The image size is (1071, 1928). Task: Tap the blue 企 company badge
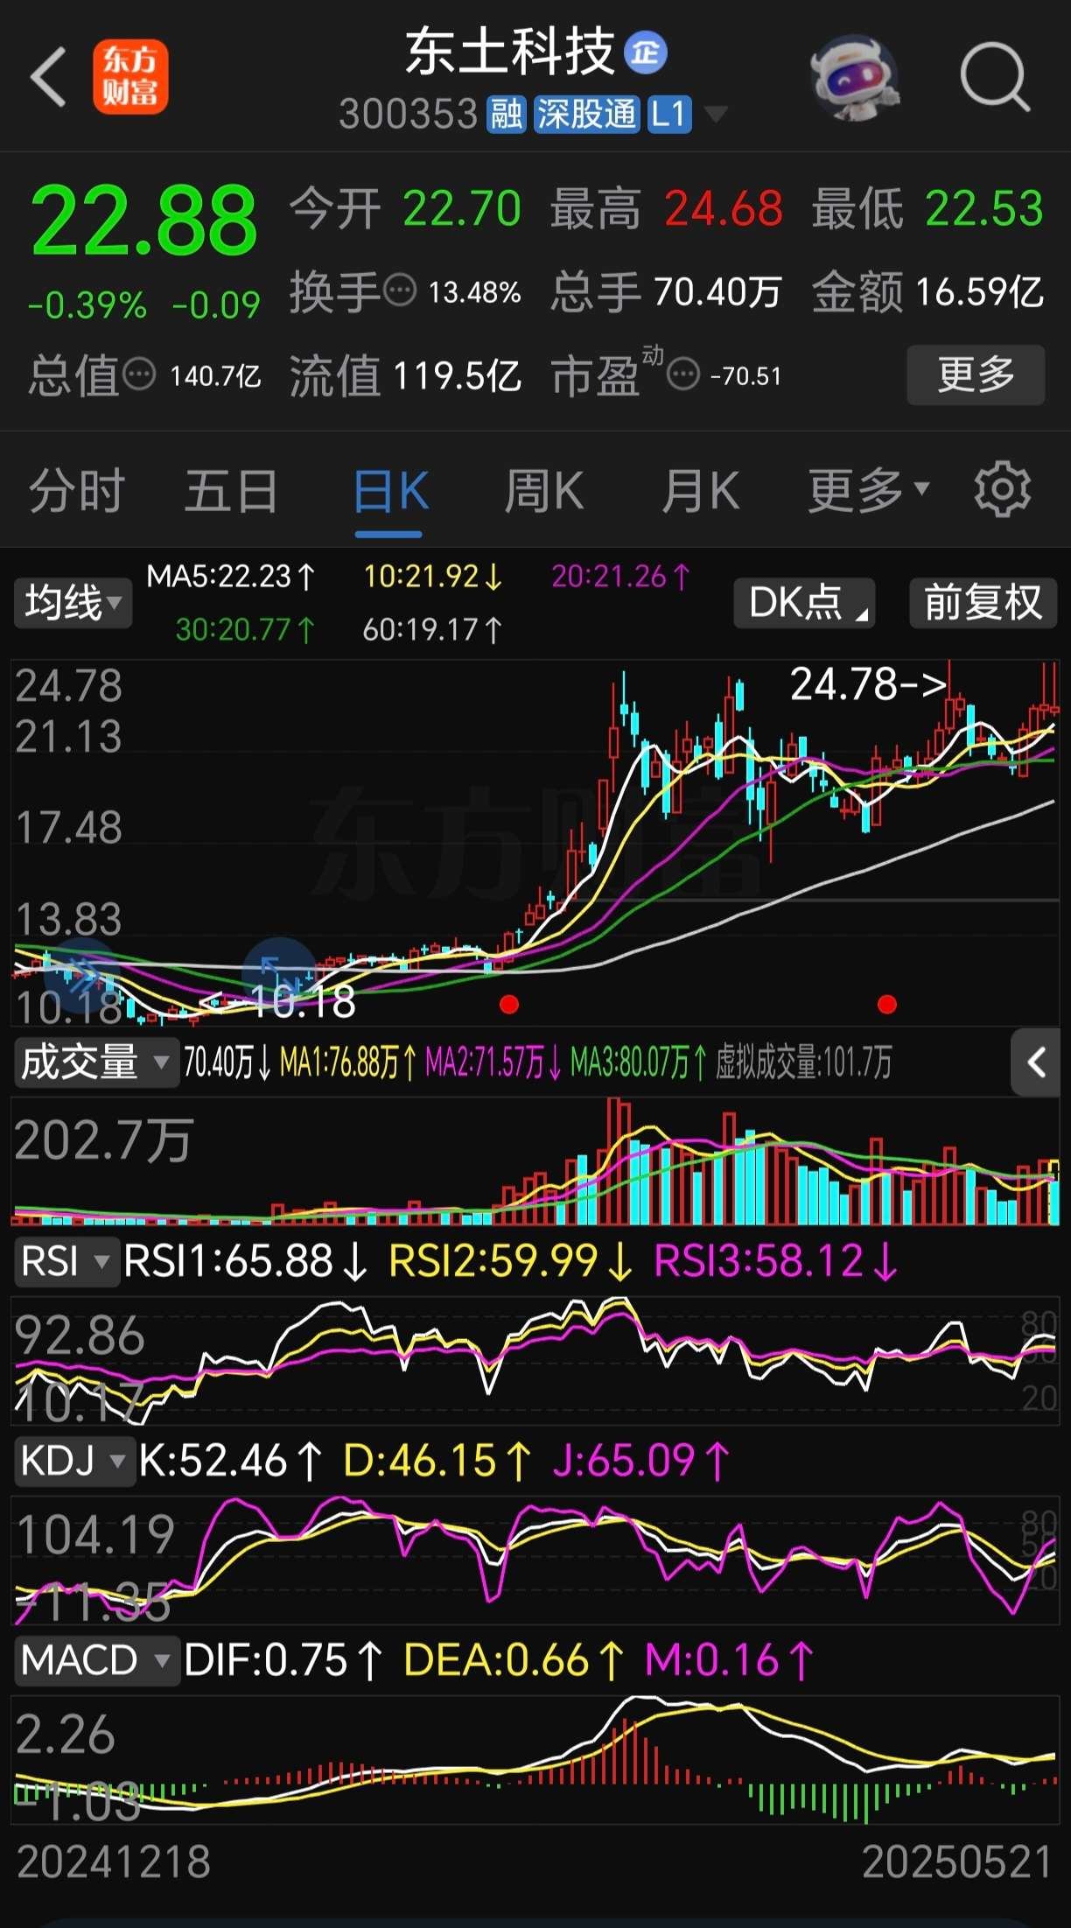[x=646, y=53]
